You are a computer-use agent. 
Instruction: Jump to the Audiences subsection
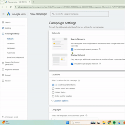click(x=11, y=53)
